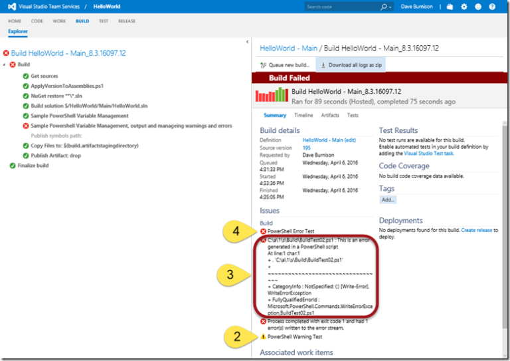Screen dimensions: 510x361
Task: Click the smiley feedback icon
Action: [x=478, y=7]
